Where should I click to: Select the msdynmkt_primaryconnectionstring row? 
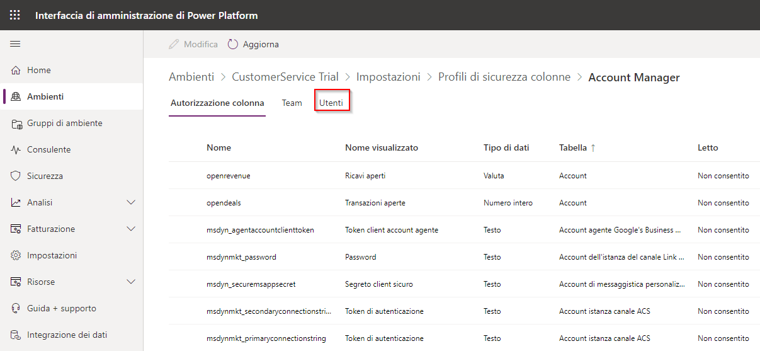[464, 338]
